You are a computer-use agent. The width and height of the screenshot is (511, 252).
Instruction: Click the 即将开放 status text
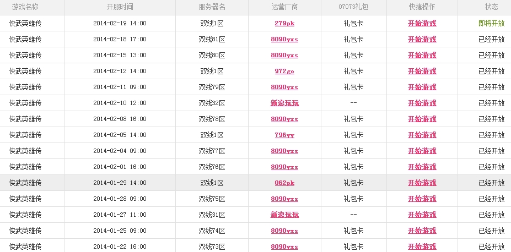coord(491,24)
